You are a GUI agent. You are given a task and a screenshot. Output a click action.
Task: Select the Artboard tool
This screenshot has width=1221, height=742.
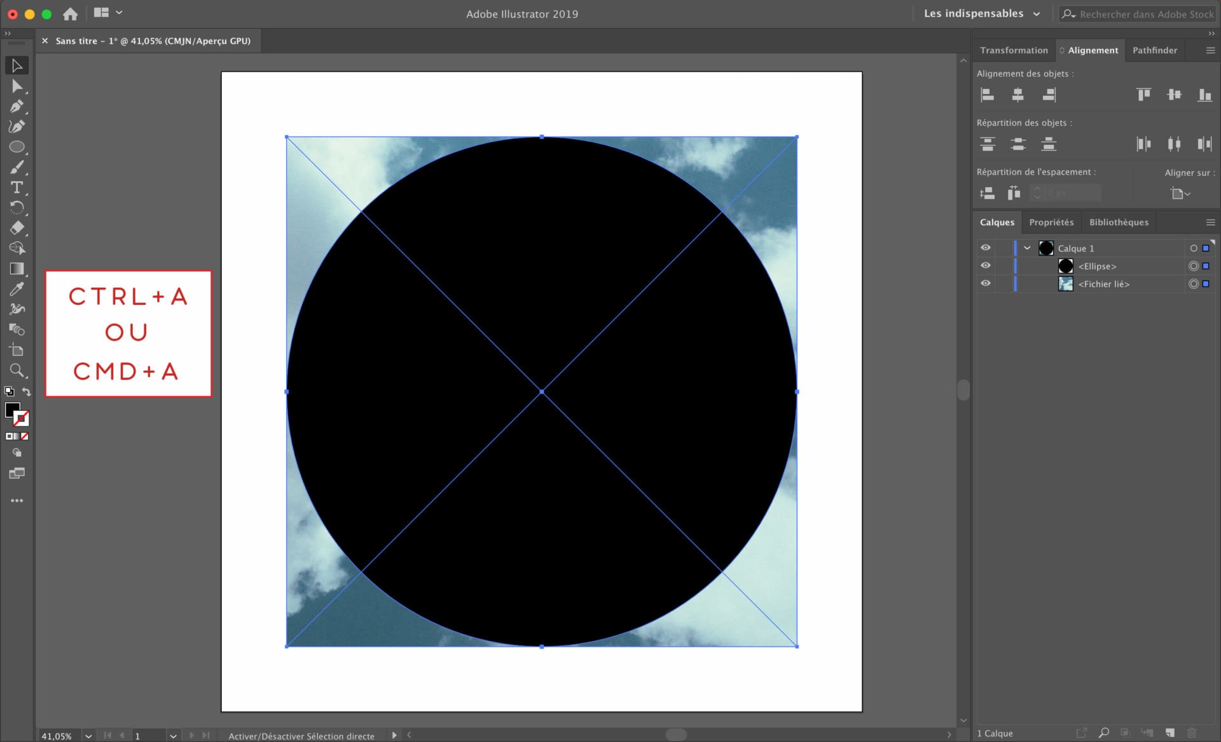pos(17,350)
